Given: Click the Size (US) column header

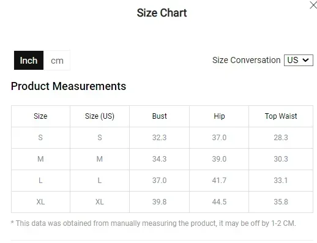Looking at the screenshot, I should click(100, 116).
